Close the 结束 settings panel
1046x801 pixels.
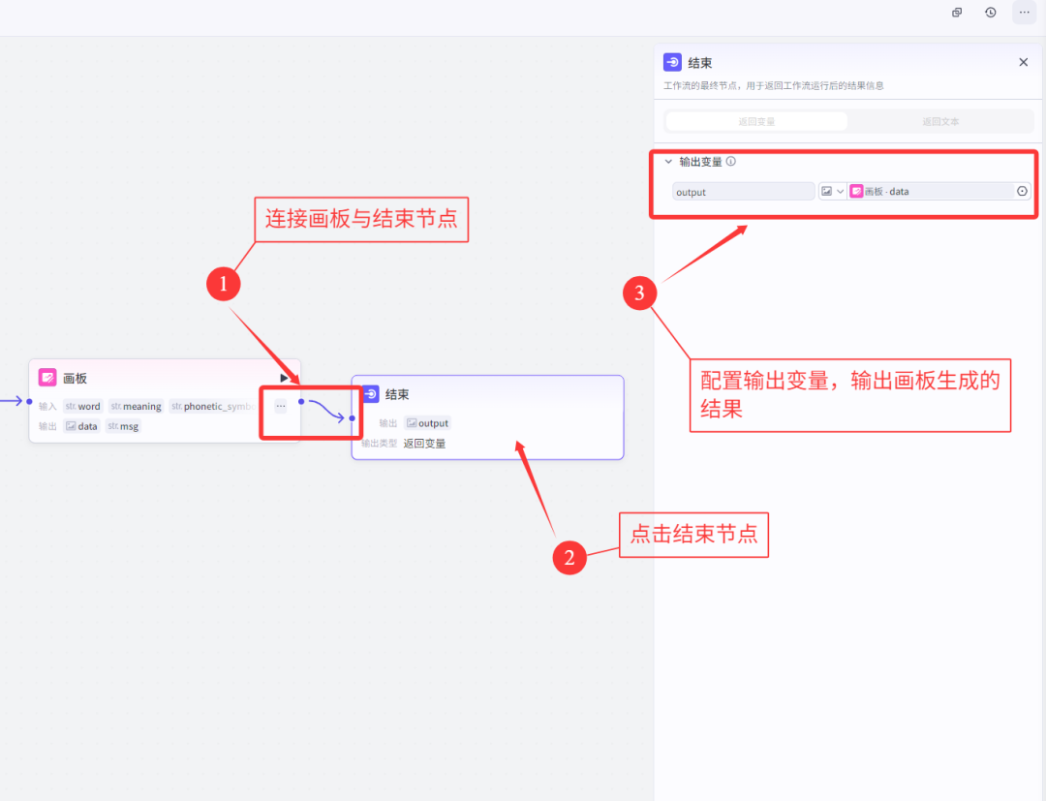[1023, 61]
